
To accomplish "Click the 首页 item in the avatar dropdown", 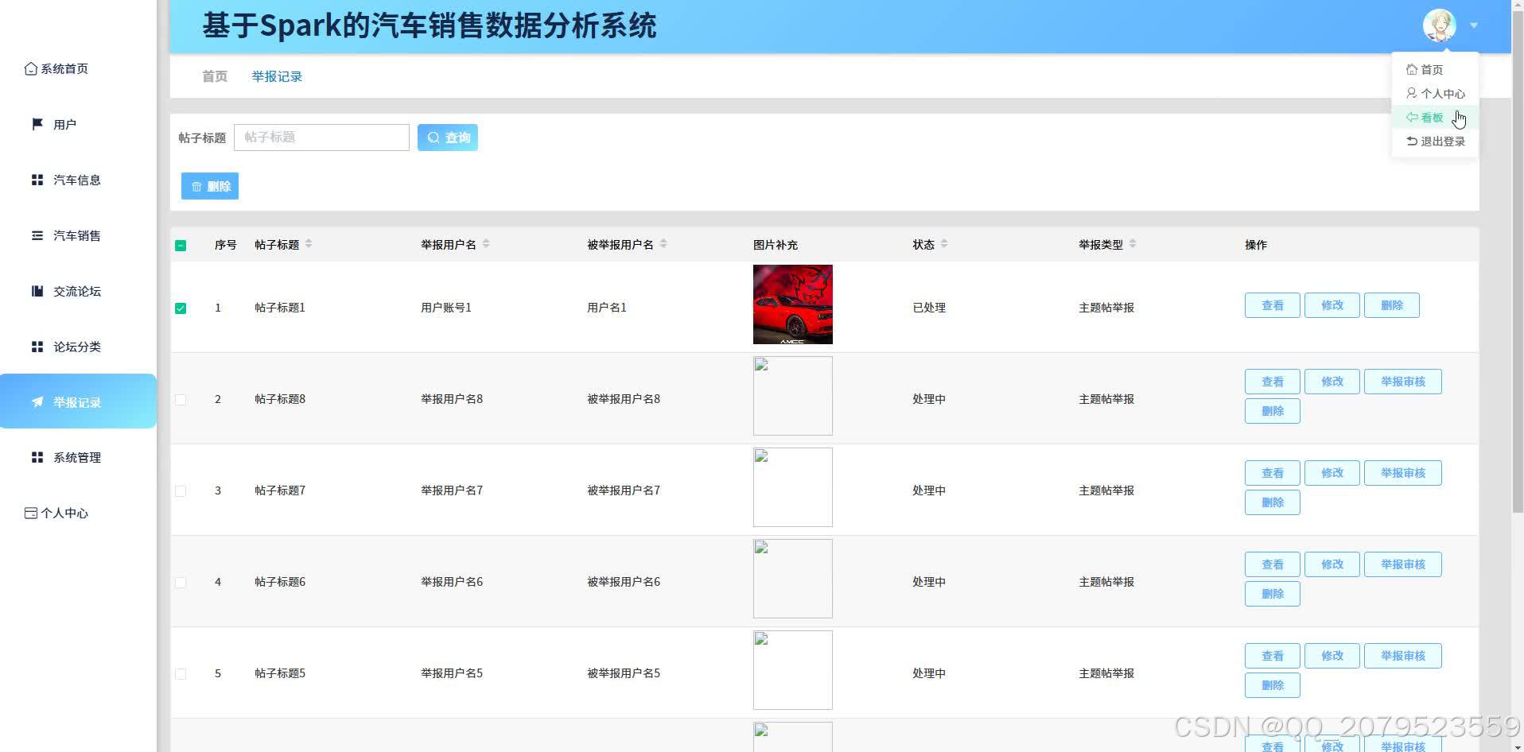I will (x=1436, y=70).
